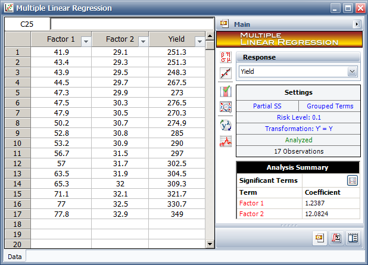Click the Factor 1 cell 41.9

(x=61, y=52)
